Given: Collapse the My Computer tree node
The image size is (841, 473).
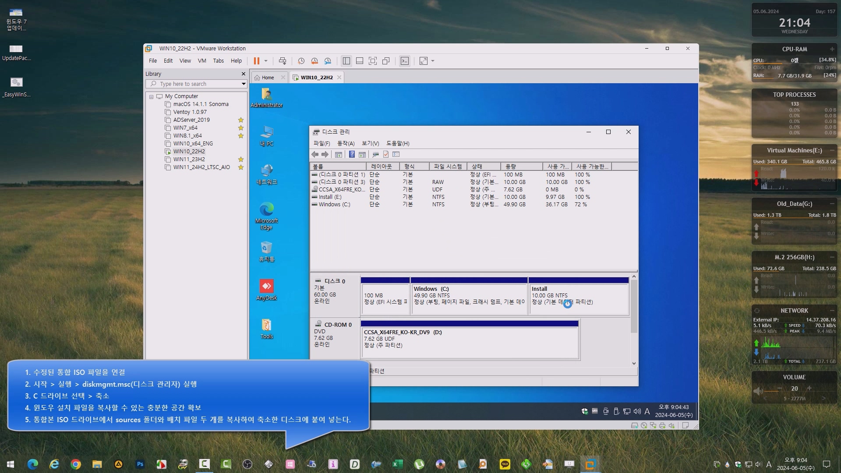Looking at the screenshot, I should 151,96.
